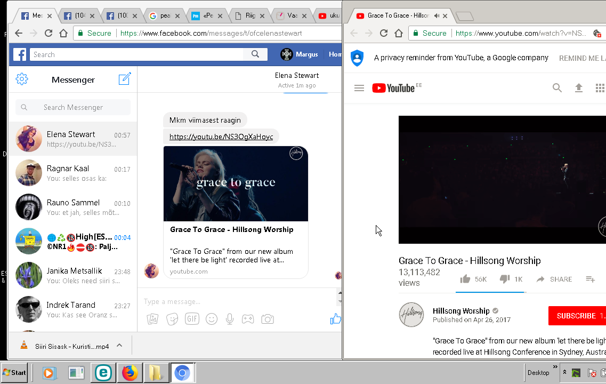
Task: Open the High[ES... group conversation
Action: tap(72, 241)
